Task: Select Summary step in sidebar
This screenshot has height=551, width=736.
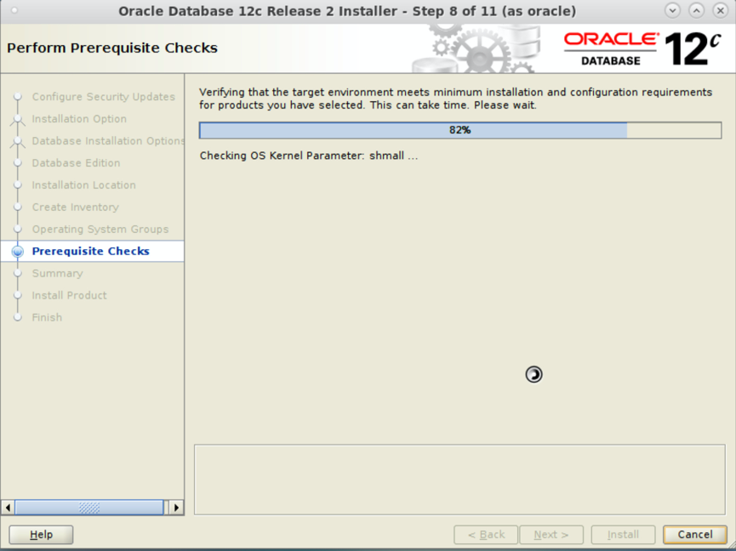Action: [57, 273]
